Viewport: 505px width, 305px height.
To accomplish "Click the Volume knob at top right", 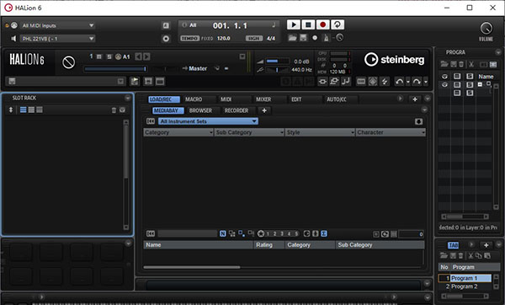I will pos(486,29).
